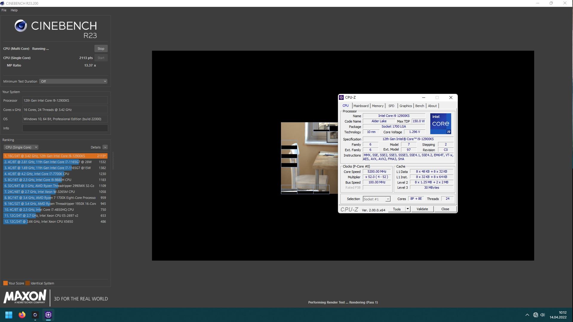The width and height of the screenshot is (573, 322).
Task: Open Firefox from the taskbar
Action: 22,315
